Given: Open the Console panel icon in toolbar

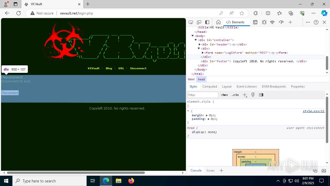Looking at the screenshot, I should 255,22.
